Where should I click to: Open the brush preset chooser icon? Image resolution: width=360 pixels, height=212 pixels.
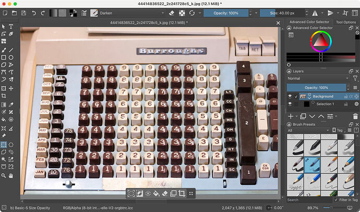pyautogui.click(x=94, y=13)
